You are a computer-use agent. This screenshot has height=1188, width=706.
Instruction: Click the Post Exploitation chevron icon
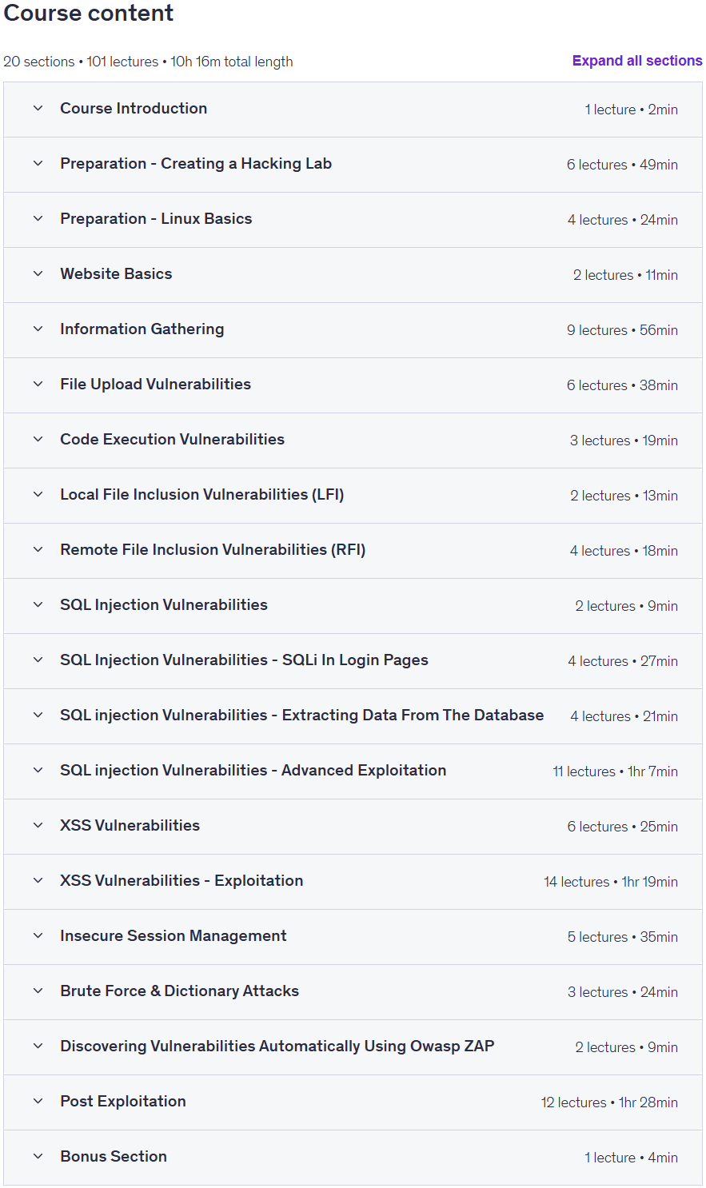38,1101
